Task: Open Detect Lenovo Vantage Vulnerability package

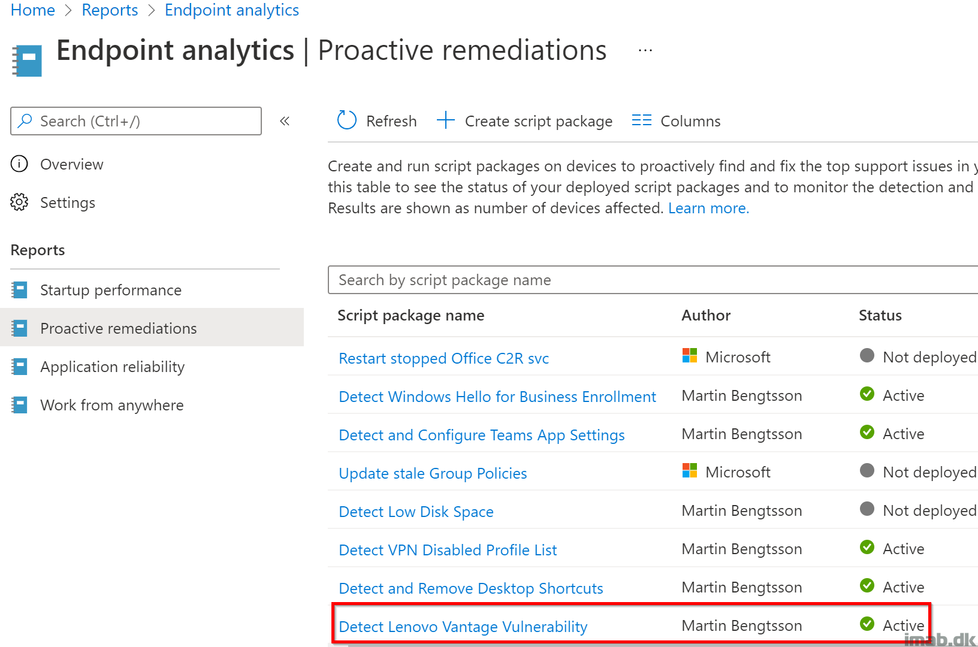Action: pos(463,627)
